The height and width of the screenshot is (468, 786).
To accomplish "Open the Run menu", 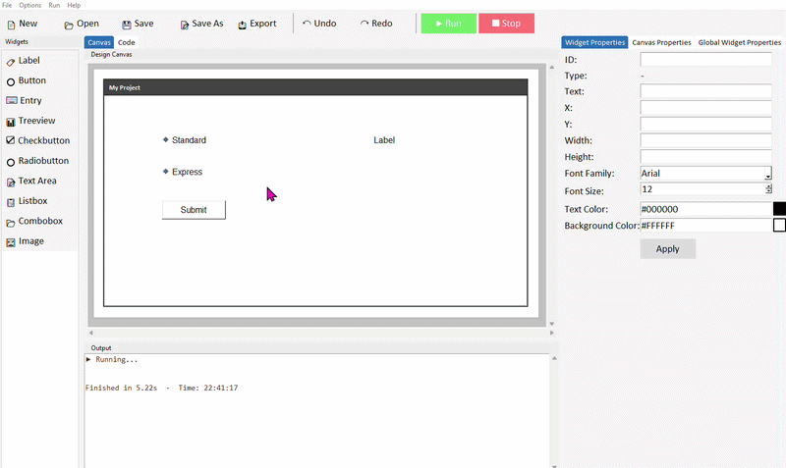I will [54, 5].
